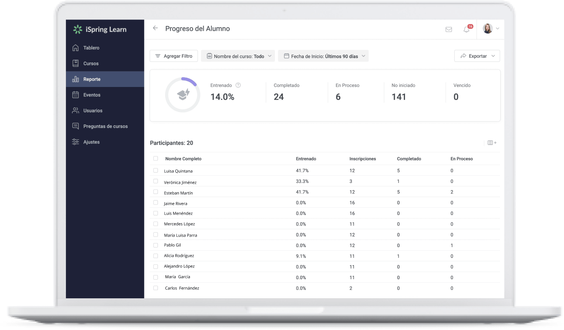This screenshot has width=564, height=330.
Task: Check the row for Pablo Gil
Action: click(x=155, y=245)
